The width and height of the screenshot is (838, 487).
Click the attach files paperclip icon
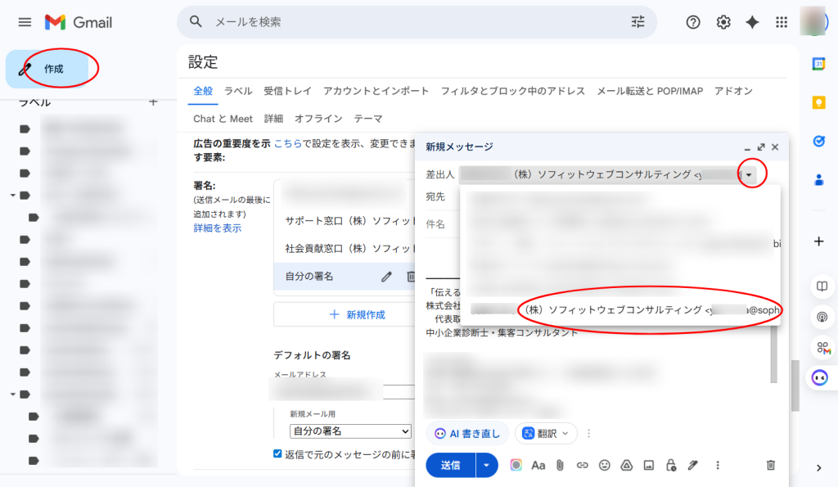(561, 465)
